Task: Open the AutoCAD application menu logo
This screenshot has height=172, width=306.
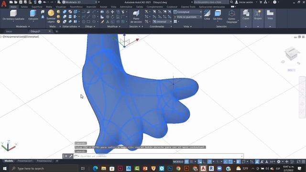Action: pyautogui.click(x=3, y=3)
